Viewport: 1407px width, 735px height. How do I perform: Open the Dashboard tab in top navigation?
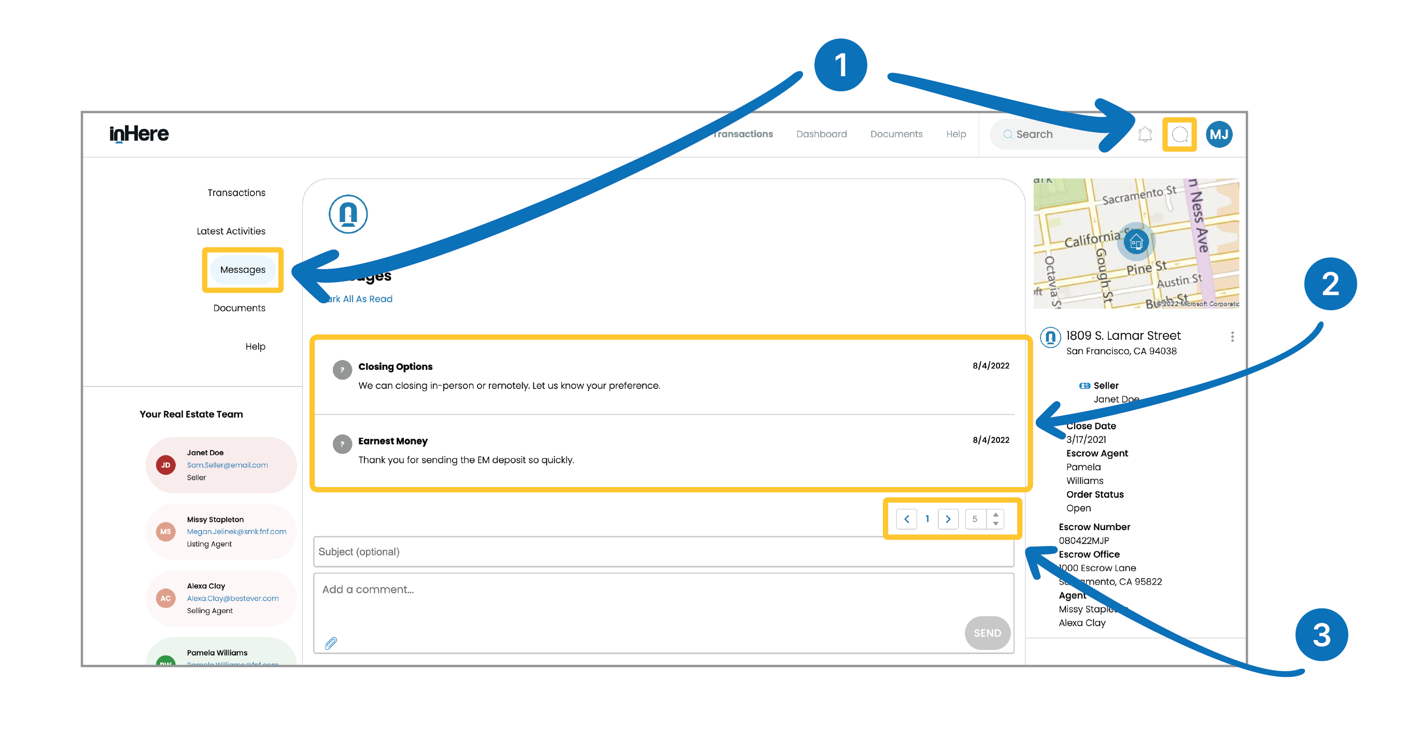click(x=821, y=134)
